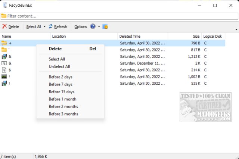
Task: Click the 790 B size cell
Action: (196, 43)
